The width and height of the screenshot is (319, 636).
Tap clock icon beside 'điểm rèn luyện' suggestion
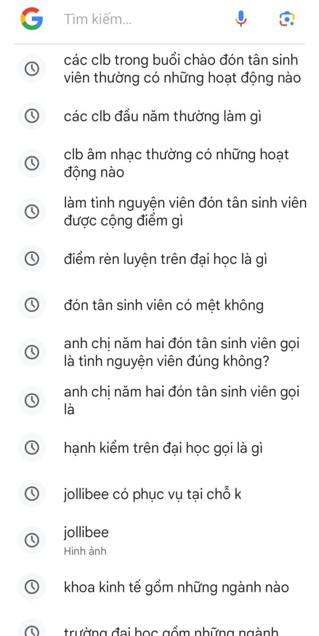32,258
